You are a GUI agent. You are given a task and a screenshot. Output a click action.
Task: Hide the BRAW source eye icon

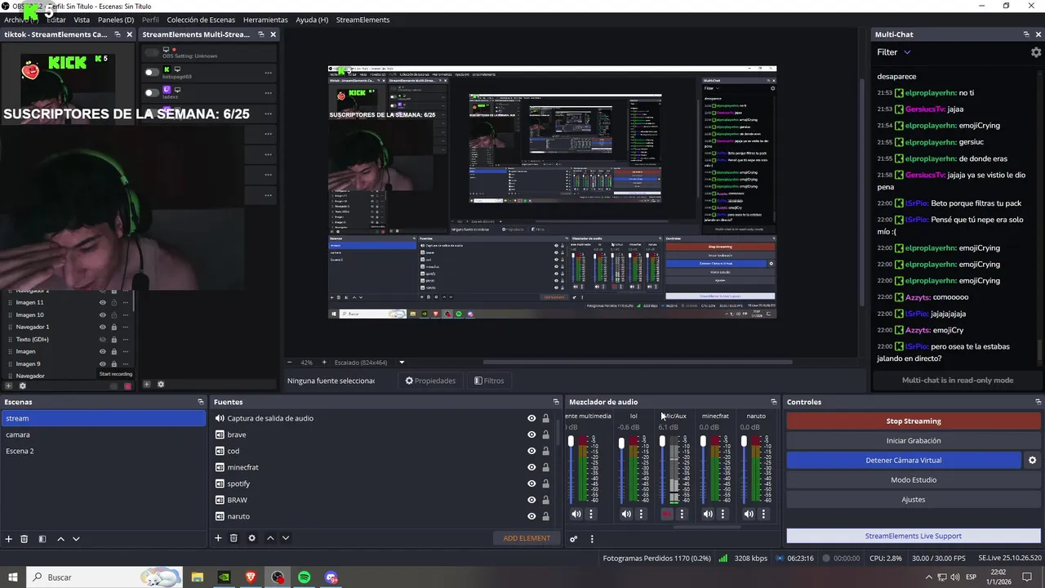point(531,500)
